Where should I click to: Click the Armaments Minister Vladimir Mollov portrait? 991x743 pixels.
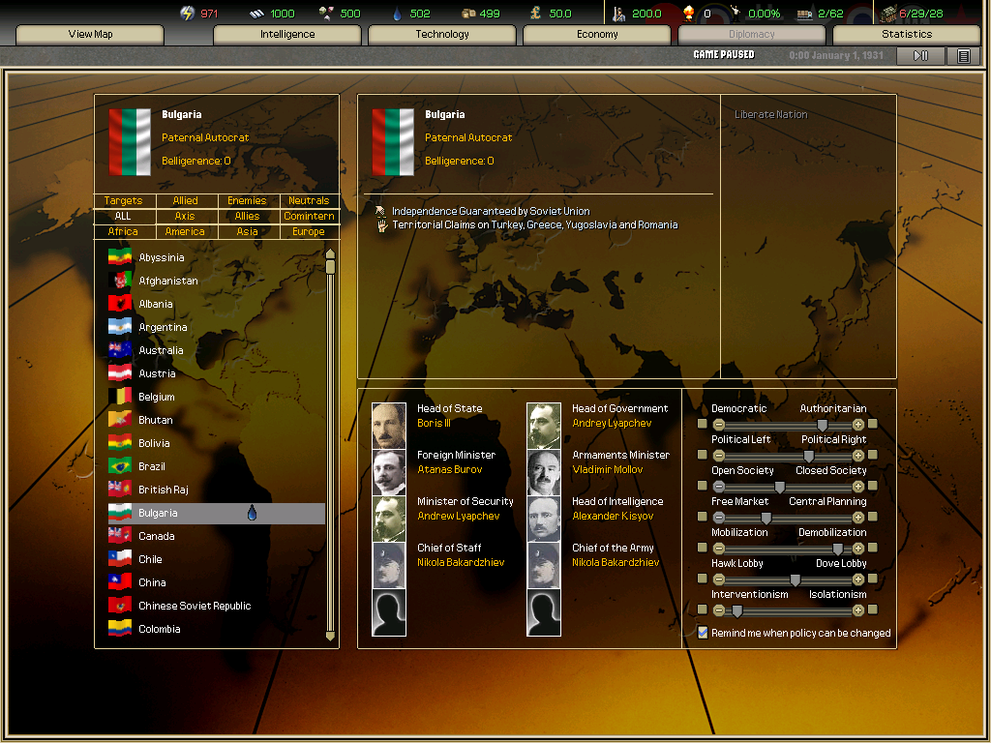pos(544,472)
